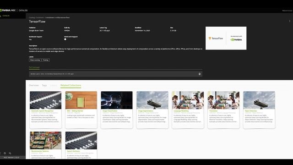The image size is (293, 165).
Task: Switch to the Overview tab
Action: tap(34, 85)
